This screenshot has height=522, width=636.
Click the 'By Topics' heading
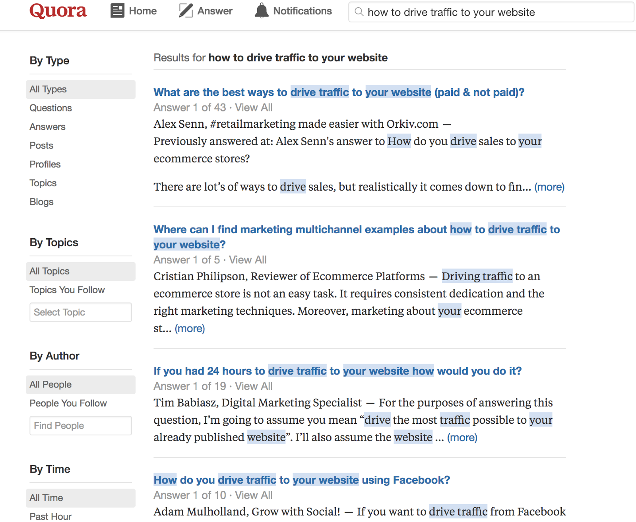pos(54,243)
